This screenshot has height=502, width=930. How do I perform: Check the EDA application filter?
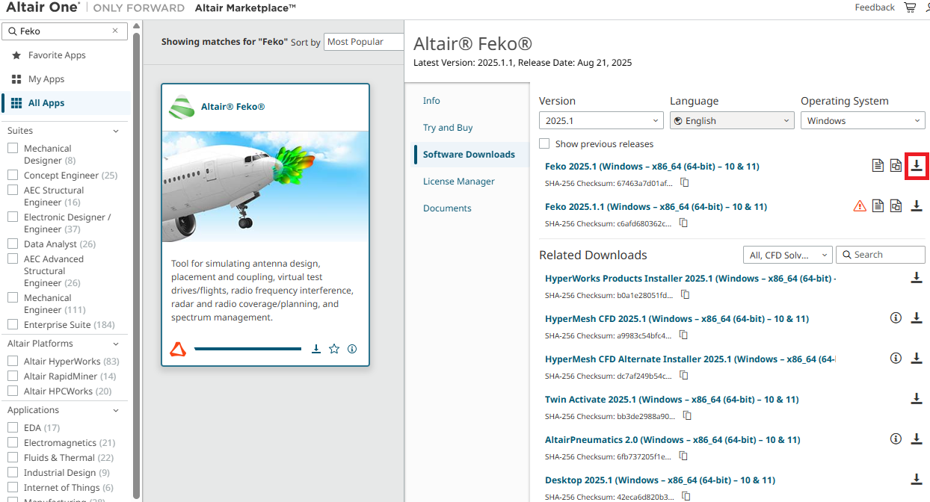point(13,427)
